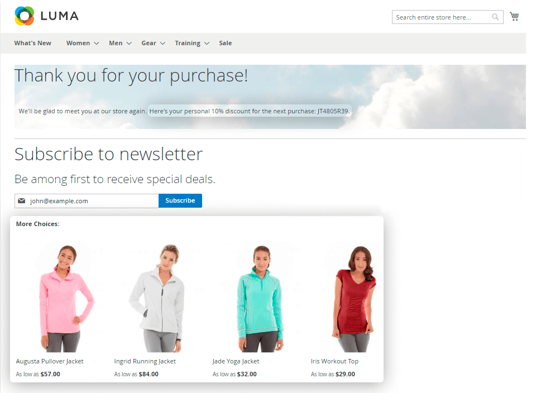Click the Luma logo icon
The width and height of the screenshot is (536, 393).
pyautogui.click(x=25, y=16)
